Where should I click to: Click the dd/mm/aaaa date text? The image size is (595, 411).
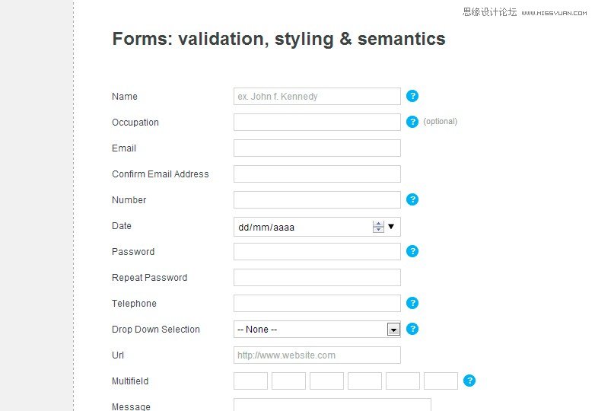[x=266, y=228]
